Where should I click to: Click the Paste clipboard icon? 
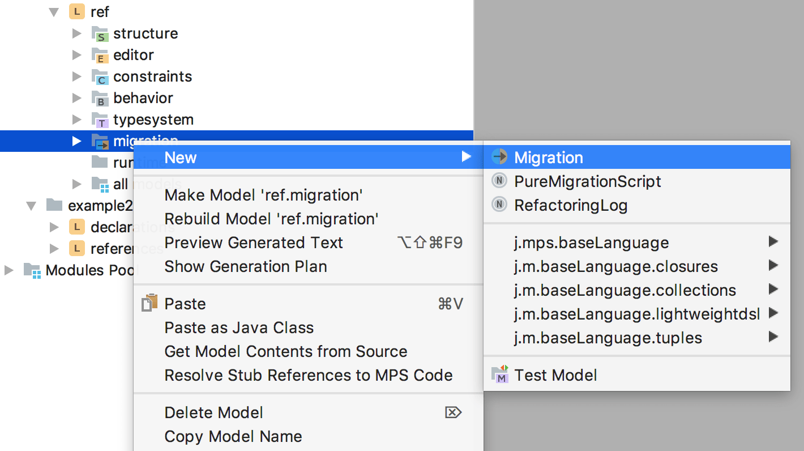coord(149,303)
